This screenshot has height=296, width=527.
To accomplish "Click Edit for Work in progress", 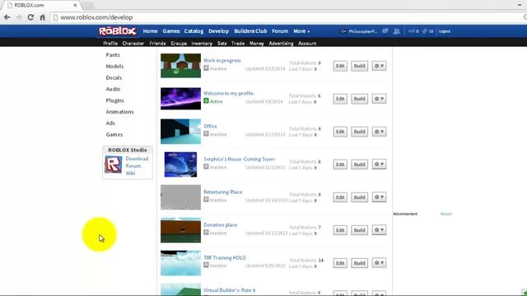I will 340,66.
